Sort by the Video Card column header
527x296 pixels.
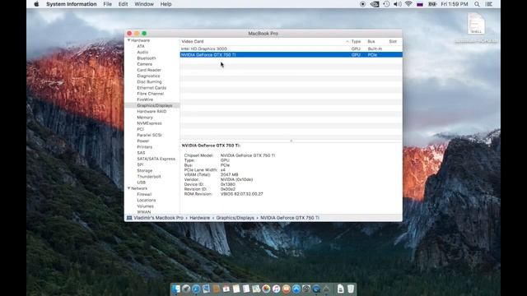193,42
